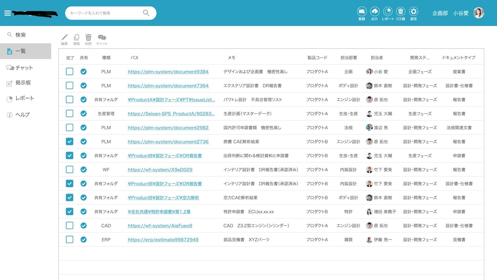This screenshot has height=280, width=497.
Task: Click shared check icon for 特許申請書 row
Action: click(84, 211)
